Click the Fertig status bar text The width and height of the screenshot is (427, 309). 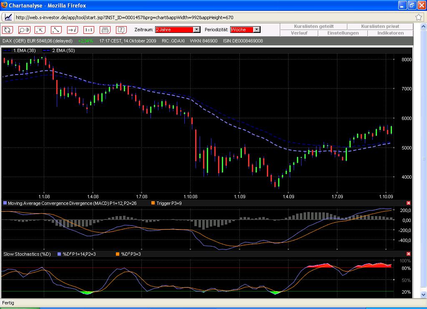point(8,303)
